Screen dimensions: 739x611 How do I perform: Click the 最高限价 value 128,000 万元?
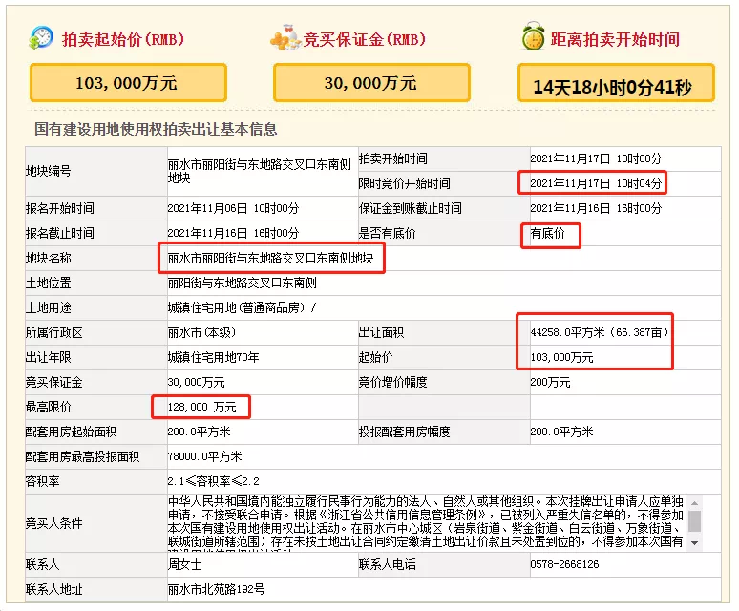tap(202, 407)
